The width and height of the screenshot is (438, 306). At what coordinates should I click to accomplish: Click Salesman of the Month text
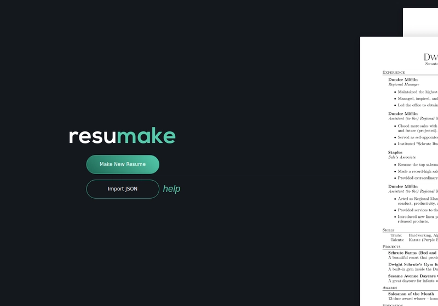click(411, 294)
